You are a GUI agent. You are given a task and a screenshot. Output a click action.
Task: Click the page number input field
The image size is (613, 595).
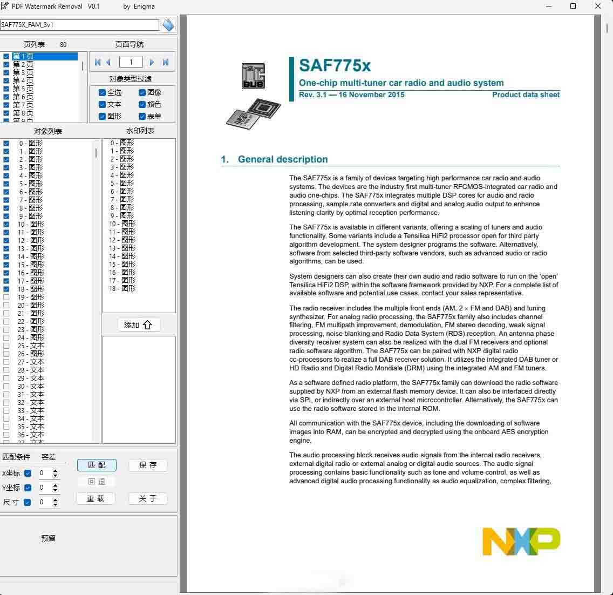tap(131, 62)
